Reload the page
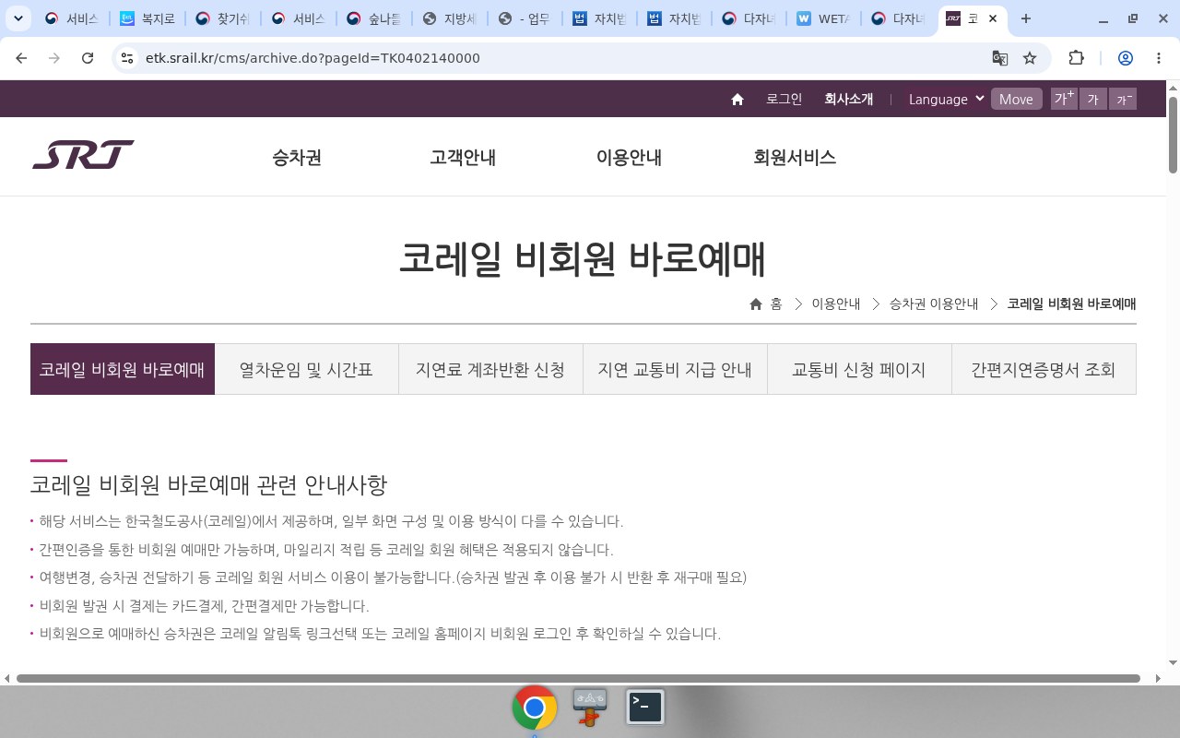The image size is (1180, 738). 88,58
